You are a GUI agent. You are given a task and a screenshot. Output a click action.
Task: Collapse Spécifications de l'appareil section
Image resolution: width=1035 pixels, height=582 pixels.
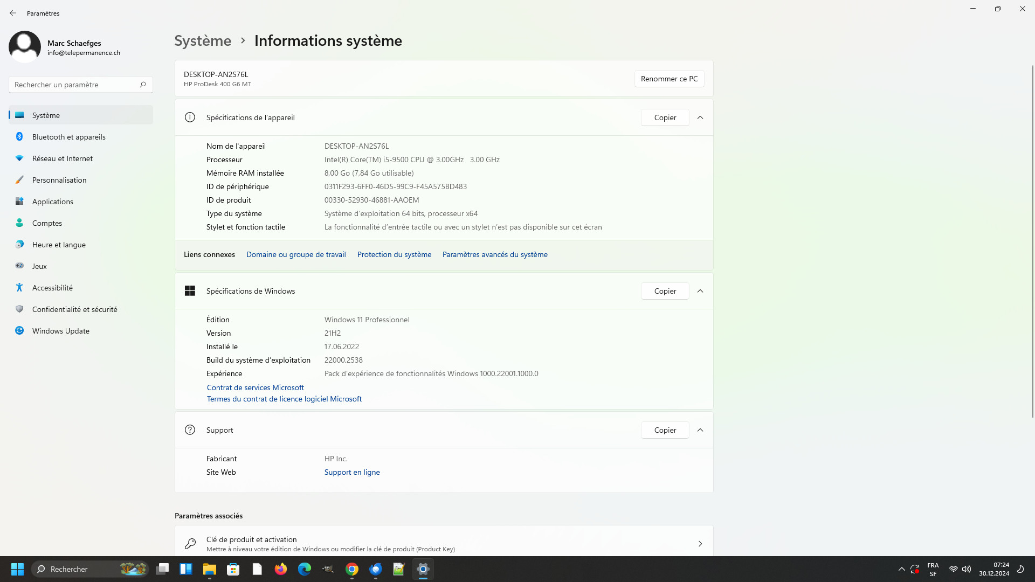pyautogui.click(x=700, y=117)
